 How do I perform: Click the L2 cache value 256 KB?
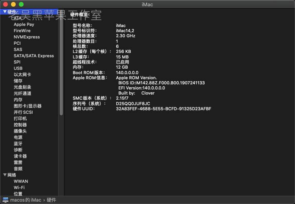(x=123, y=51)
